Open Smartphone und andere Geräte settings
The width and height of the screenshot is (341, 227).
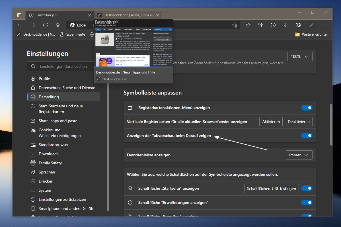(x=63, y=209)
